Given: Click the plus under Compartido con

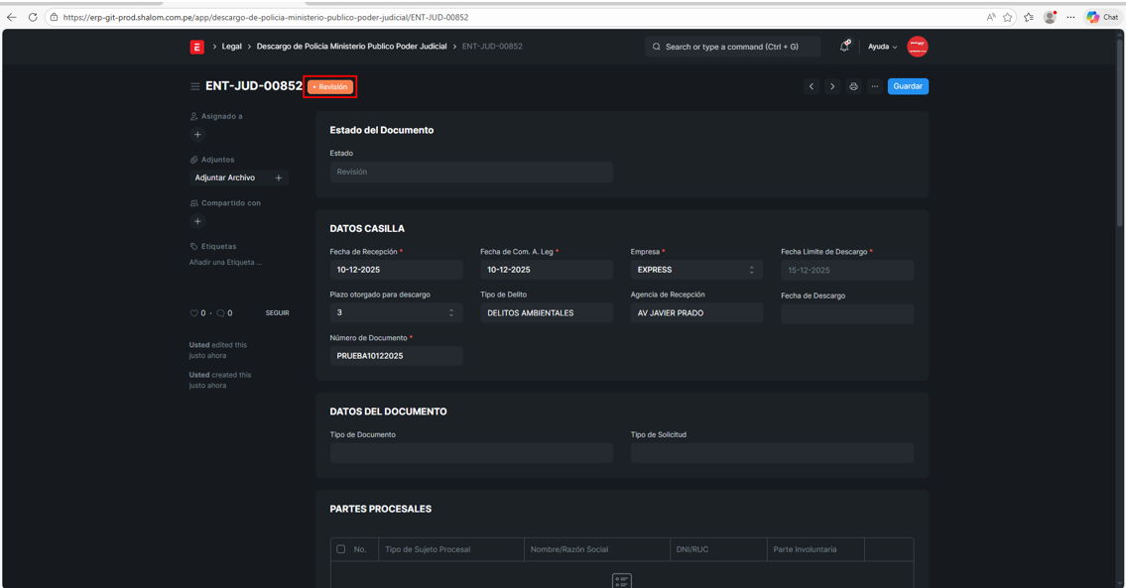Looking at the screenshot, I should [x=197, y=221].
